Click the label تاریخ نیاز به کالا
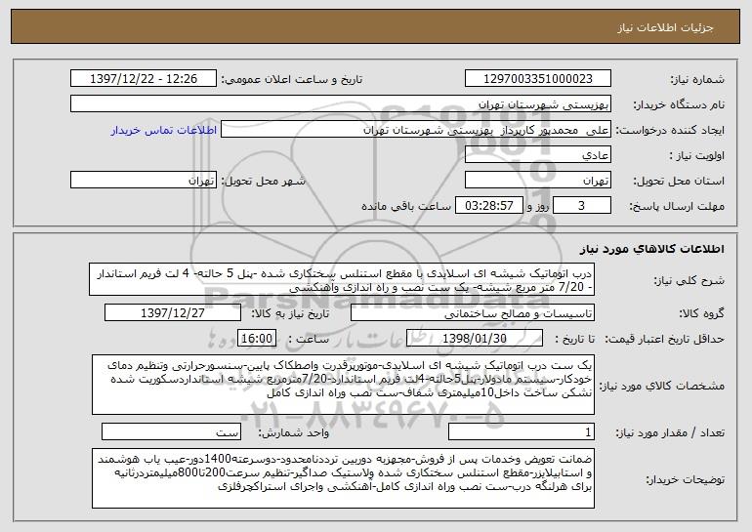This screenshot has width=752, height=532. [x=290, y=313]
